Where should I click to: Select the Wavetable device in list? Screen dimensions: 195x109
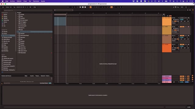(x=23, y=53)
